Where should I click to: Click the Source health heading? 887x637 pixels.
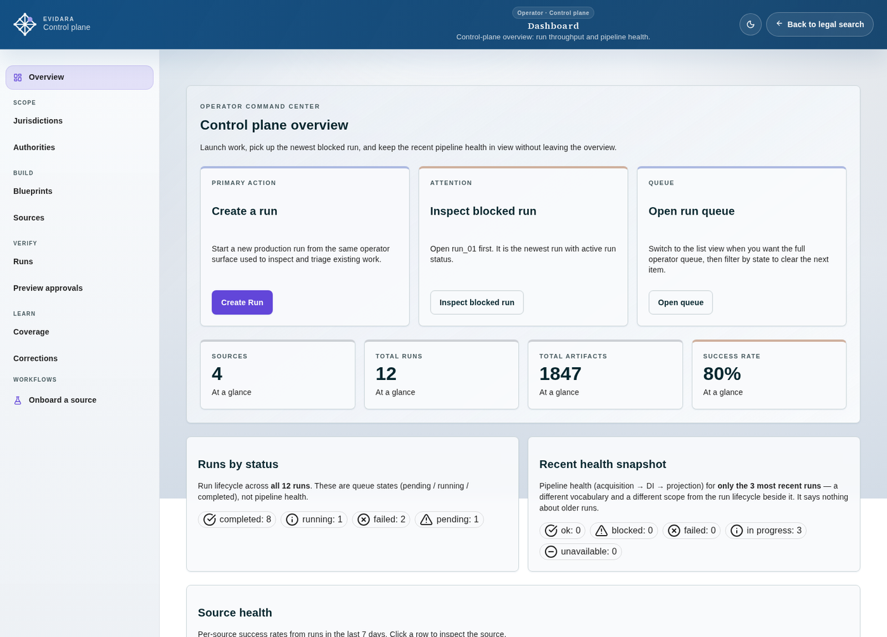click(235, 613)
